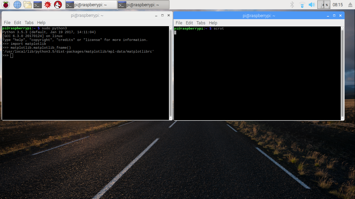Click the right terminal scrollbar down arrow

[x=343, y=118]
